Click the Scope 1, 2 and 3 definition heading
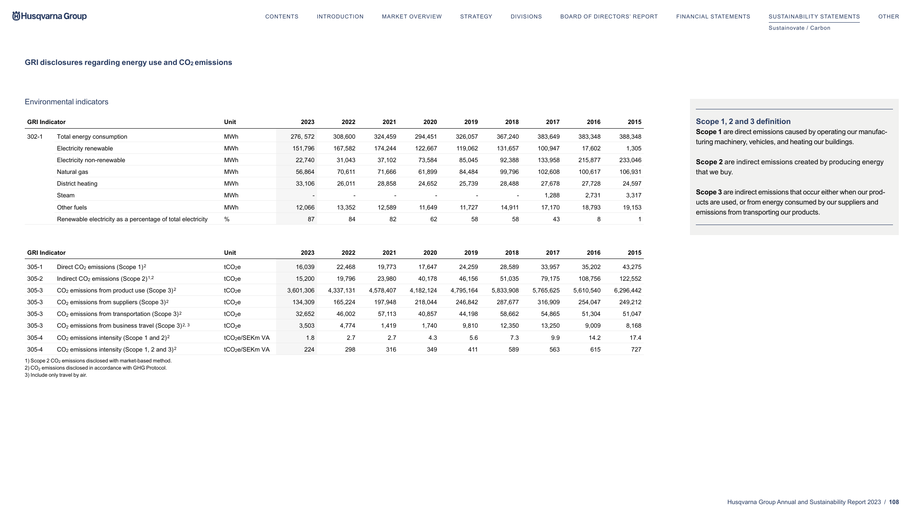Image resolution: width=924 pixels, height=520 pixels. [743, 122]
